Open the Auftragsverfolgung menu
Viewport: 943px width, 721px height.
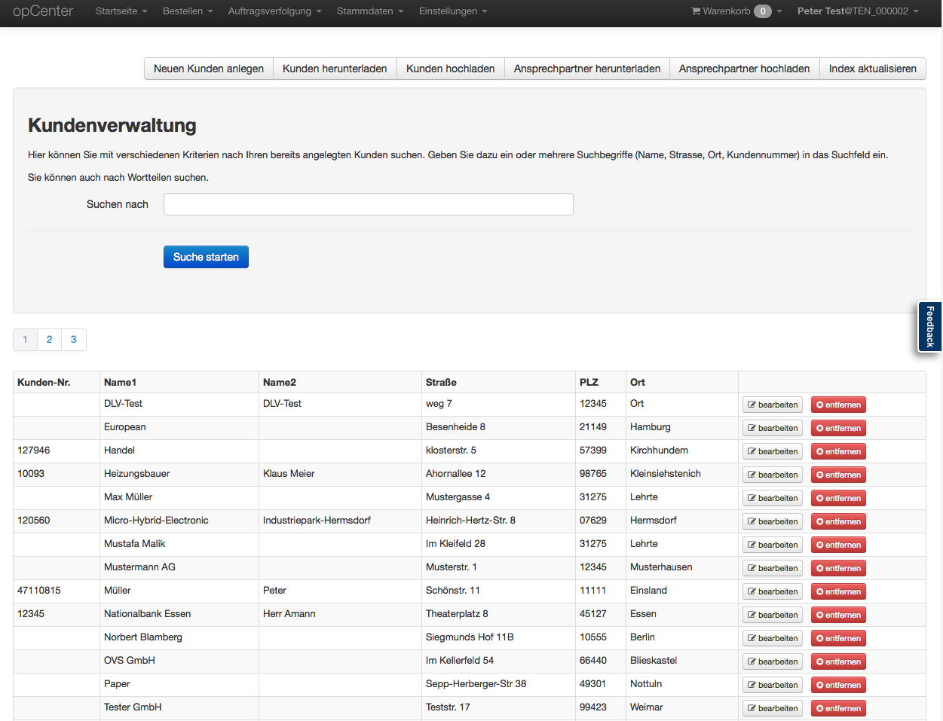274,11
